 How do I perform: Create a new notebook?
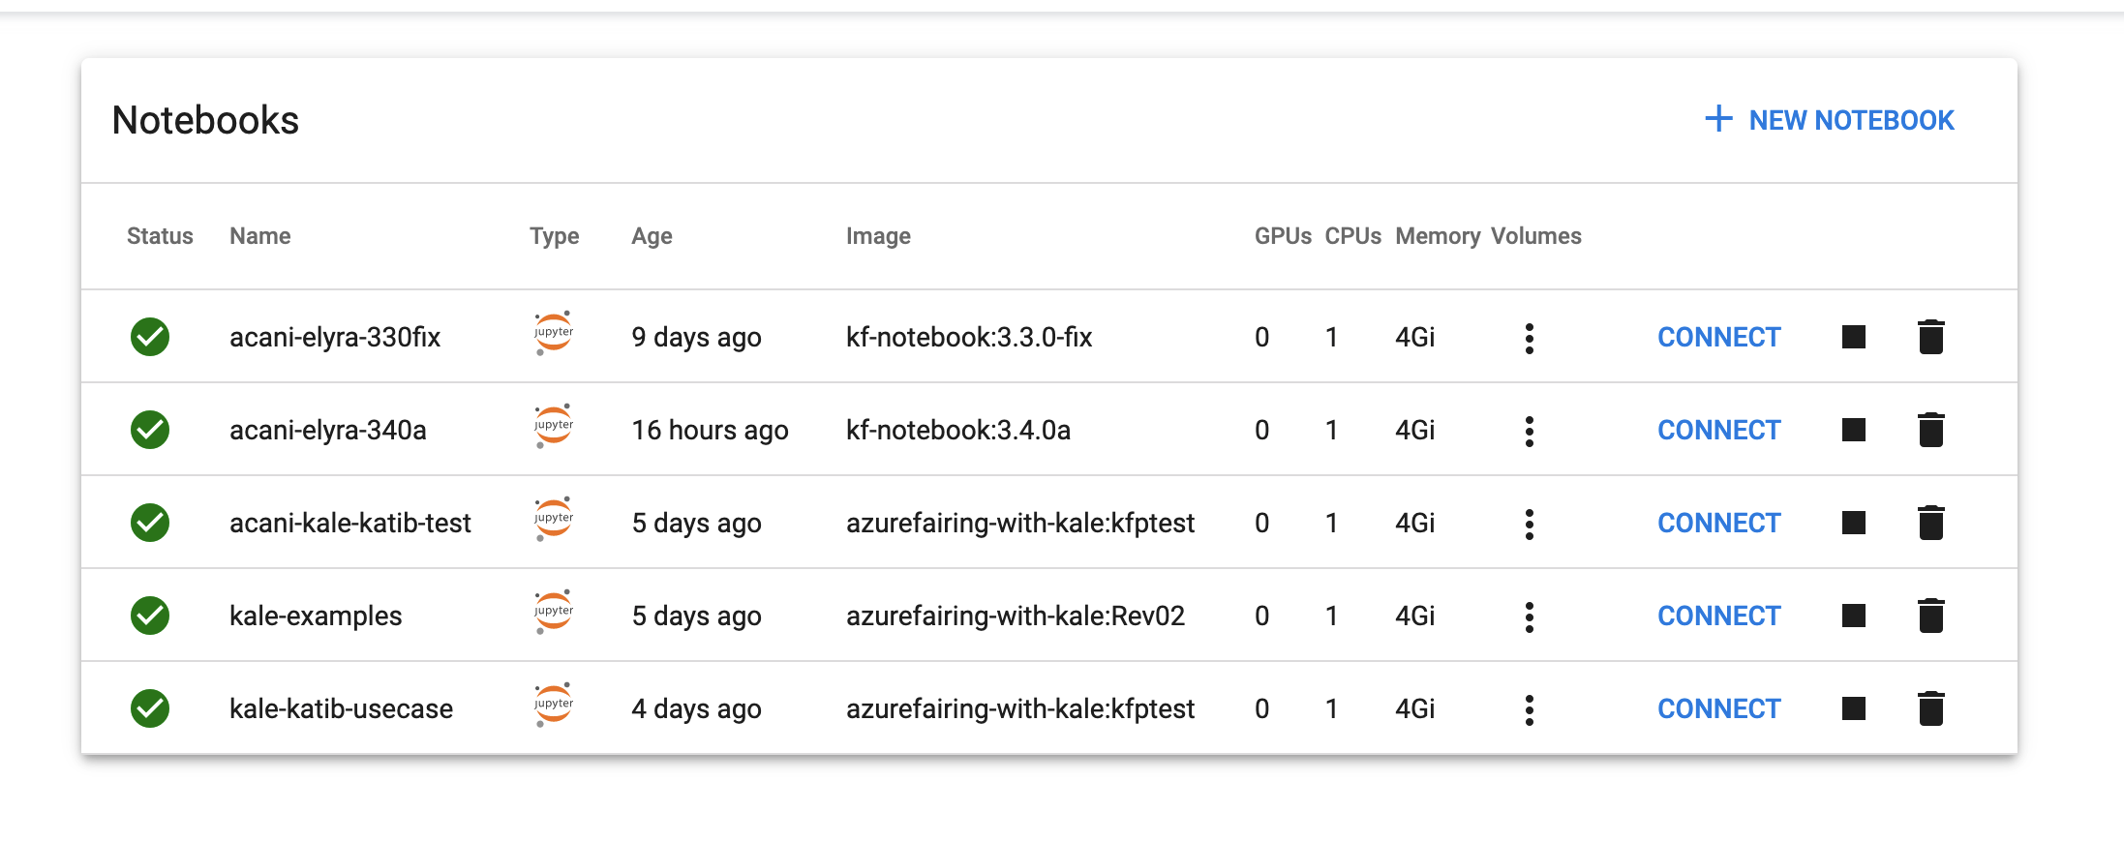(1830, 120)
